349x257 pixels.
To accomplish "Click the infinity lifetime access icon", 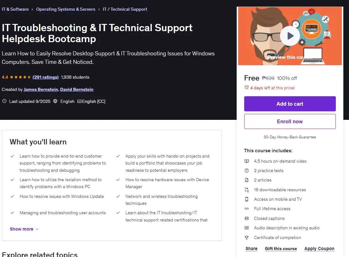I will click(247, 209).
